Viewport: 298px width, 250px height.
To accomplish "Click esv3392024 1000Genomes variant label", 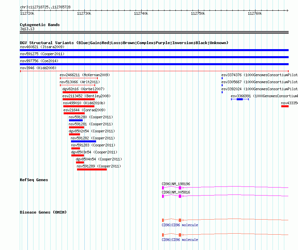I will click(259, 89).
